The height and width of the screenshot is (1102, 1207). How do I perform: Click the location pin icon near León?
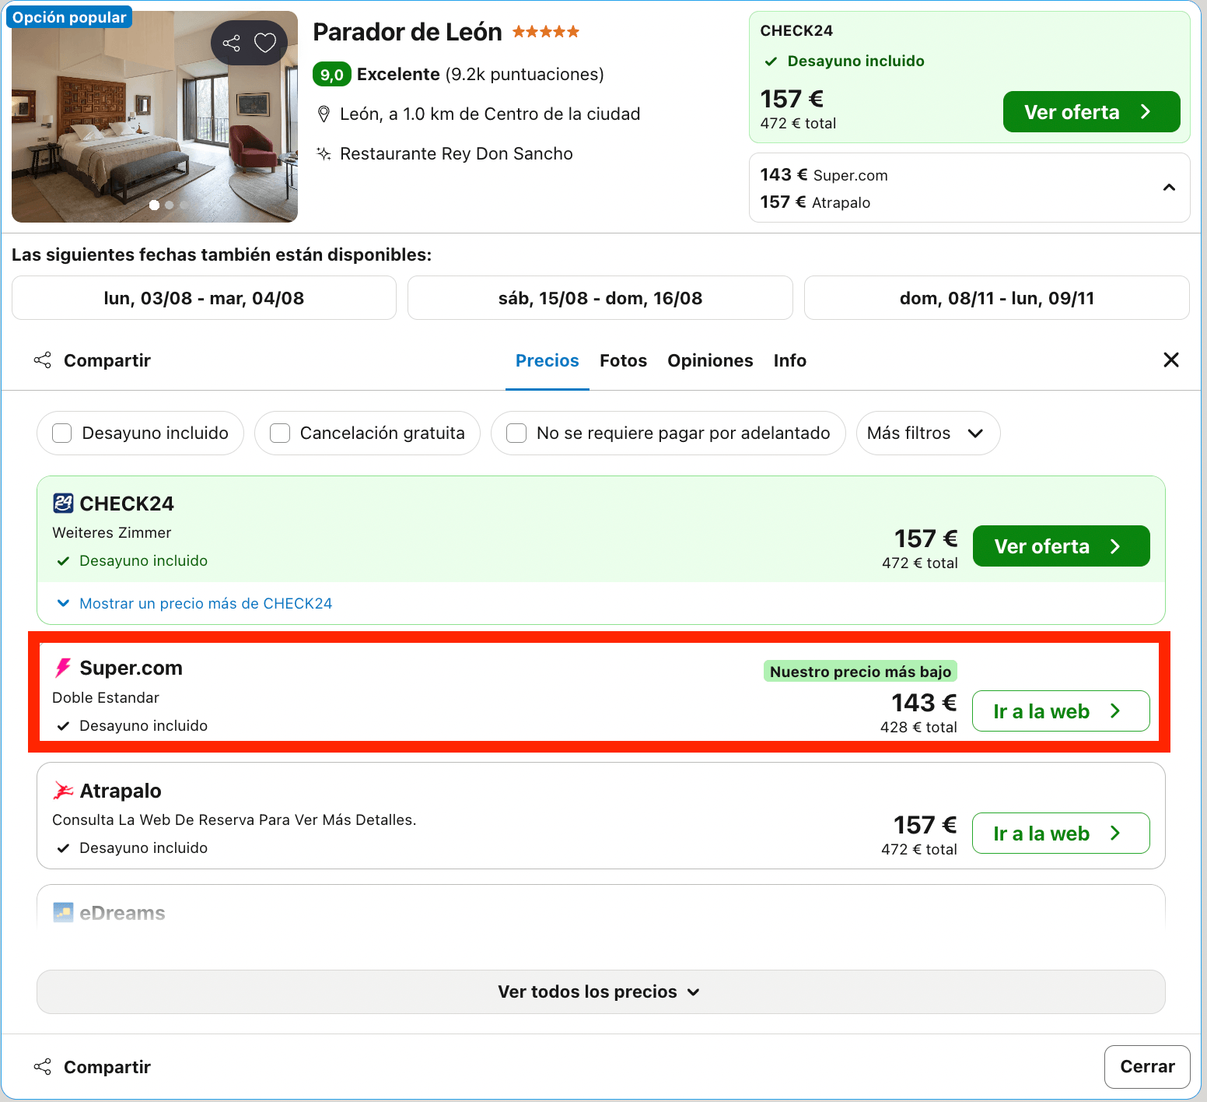coord(324,114)
